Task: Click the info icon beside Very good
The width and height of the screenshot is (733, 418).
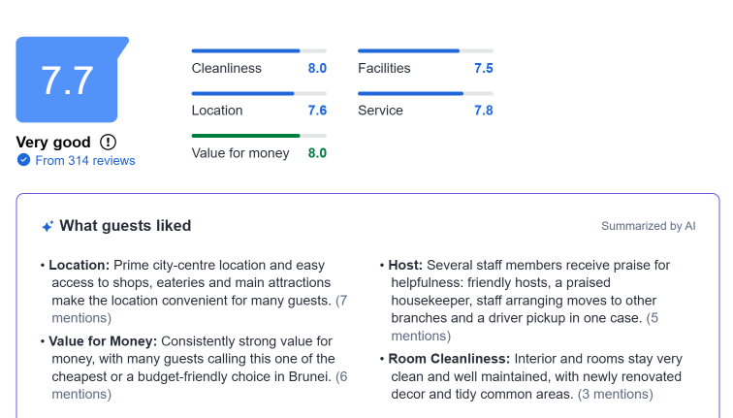Action: point(108,142)
